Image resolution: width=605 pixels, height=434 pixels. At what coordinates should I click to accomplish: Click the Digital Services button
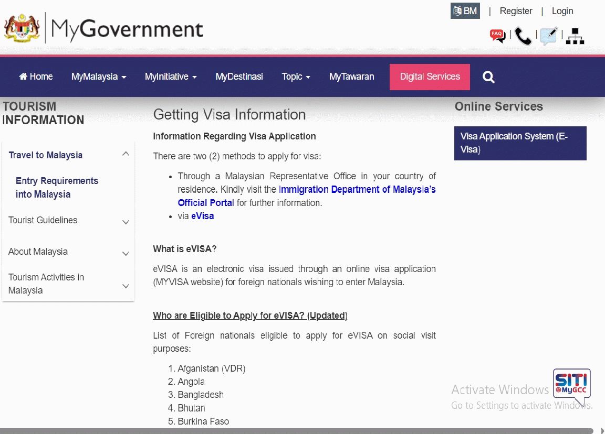pos(430,77)
